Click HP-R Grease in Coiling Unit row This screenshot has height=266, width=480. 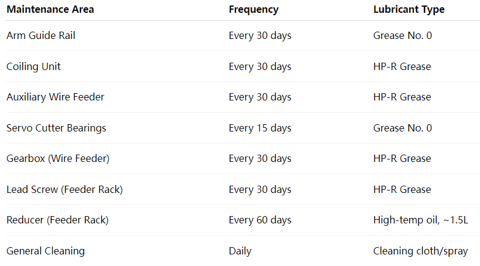point(403,66)
